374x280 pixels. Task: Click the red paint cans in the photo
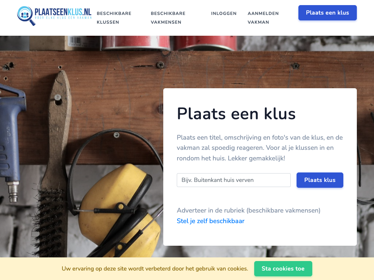[x=168, y=43]
